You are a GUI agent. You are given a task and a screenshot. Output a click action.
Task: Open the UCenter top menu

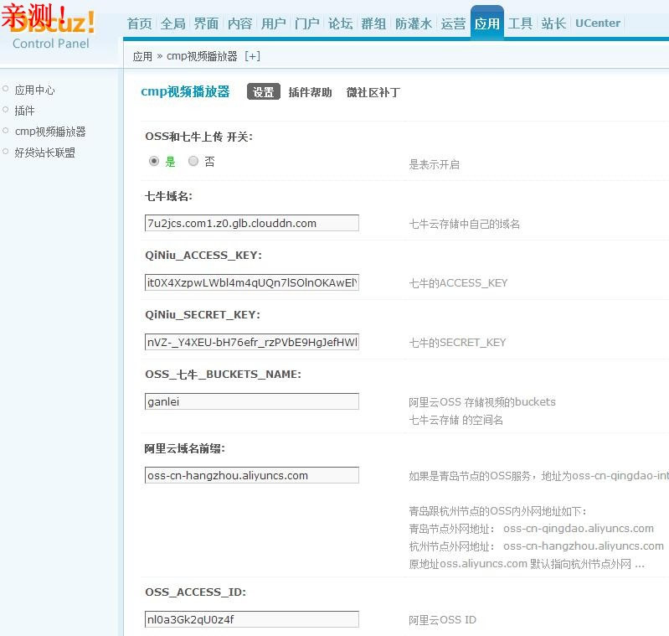[x=598, y=23]
